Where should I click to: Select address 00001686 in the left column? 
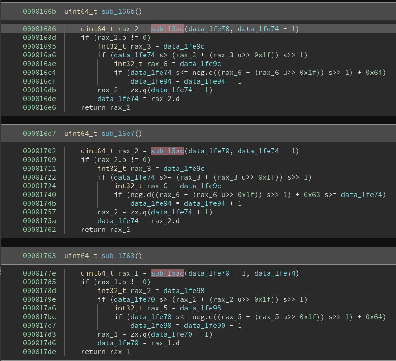(39, 28)
